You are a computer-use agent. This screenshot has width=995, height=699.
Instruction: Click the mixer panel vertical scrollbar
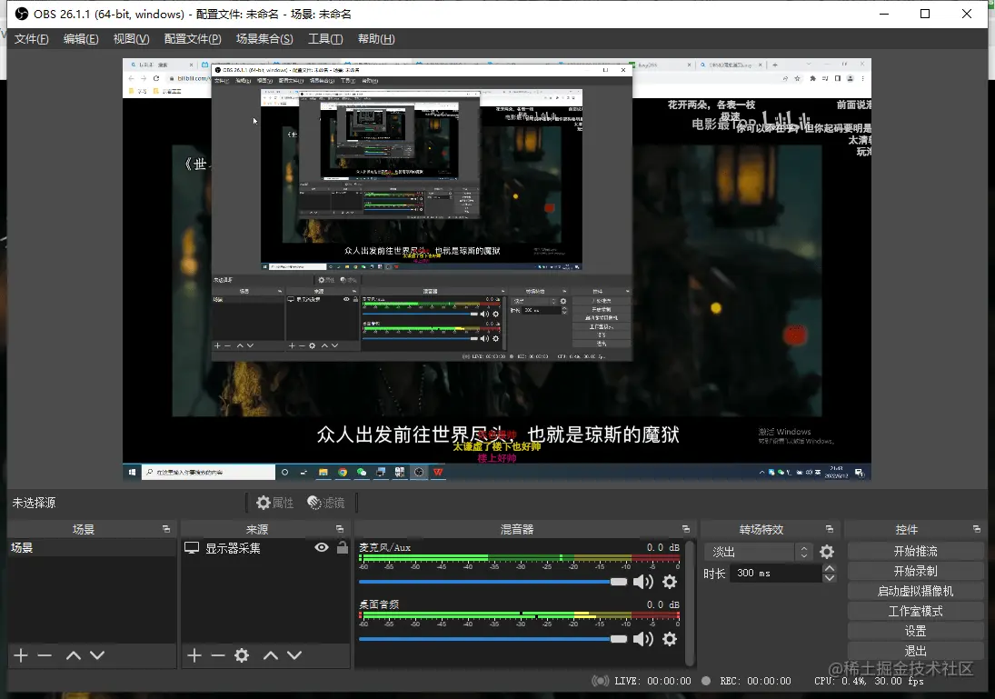point(690,604)
